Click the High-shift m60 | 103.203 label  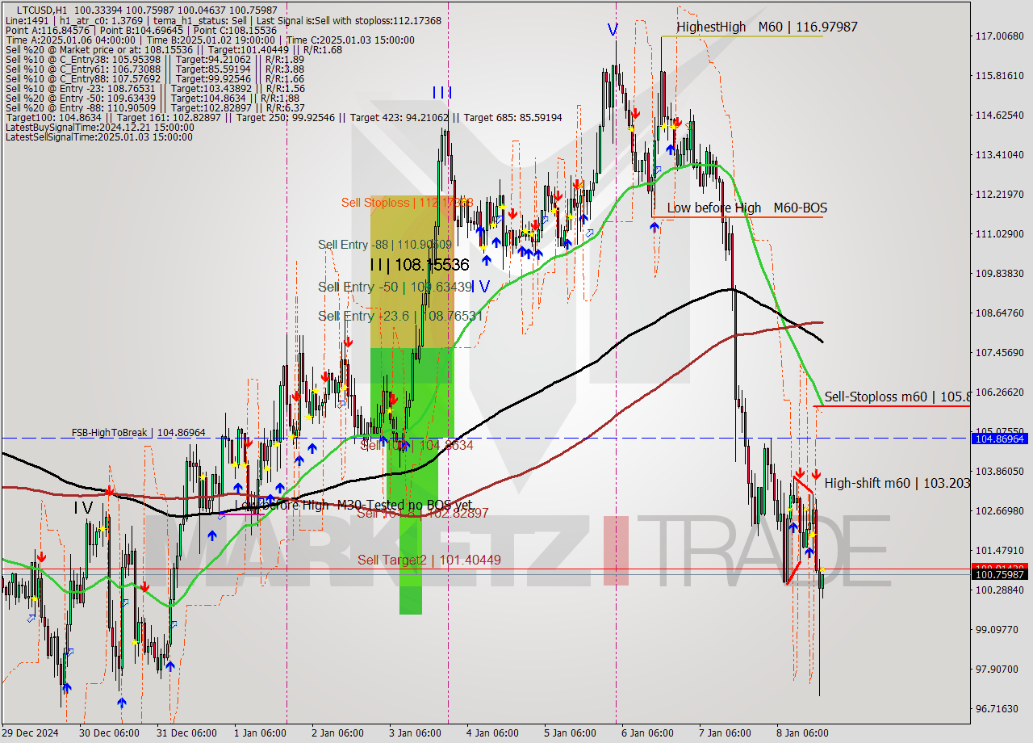pyautogui.click(x=897, y=483)
